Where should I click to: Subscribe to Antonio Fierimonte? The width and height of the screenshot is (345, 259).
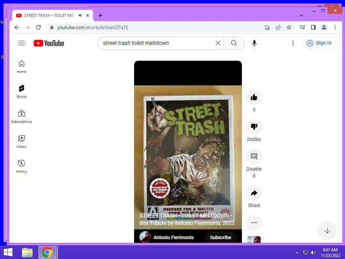(x=220, y=237)
